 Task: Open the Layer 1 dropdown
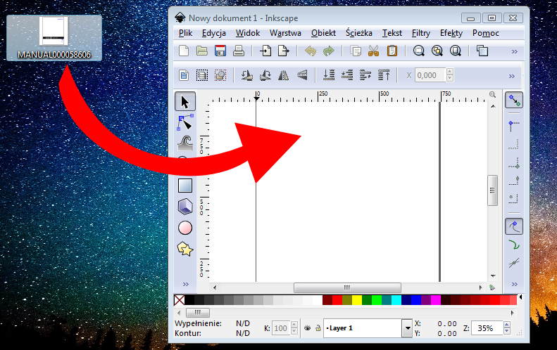pyautogui.click(x=408, y=328)
